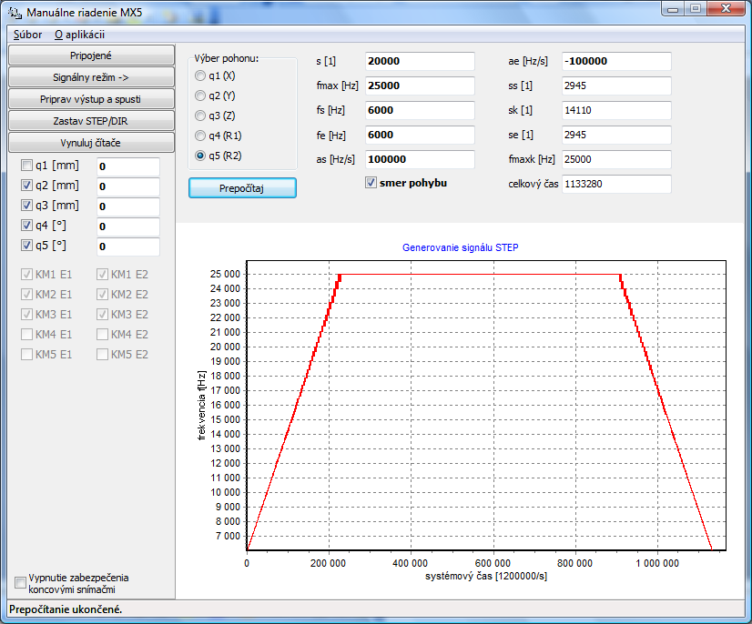Enable the q1 [mm] checkbox

[27, 166]
